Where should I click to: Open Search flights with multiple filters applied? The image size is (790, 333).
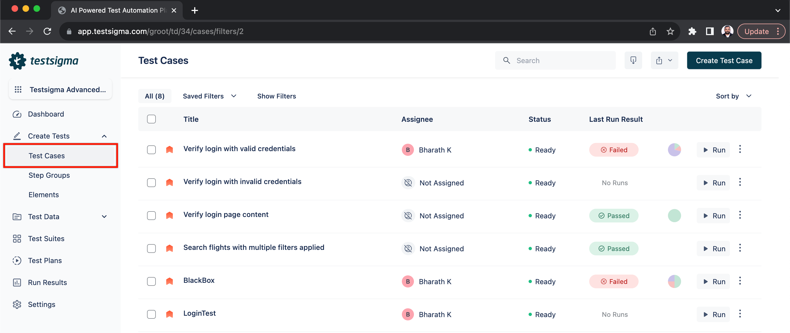point(254,247)
